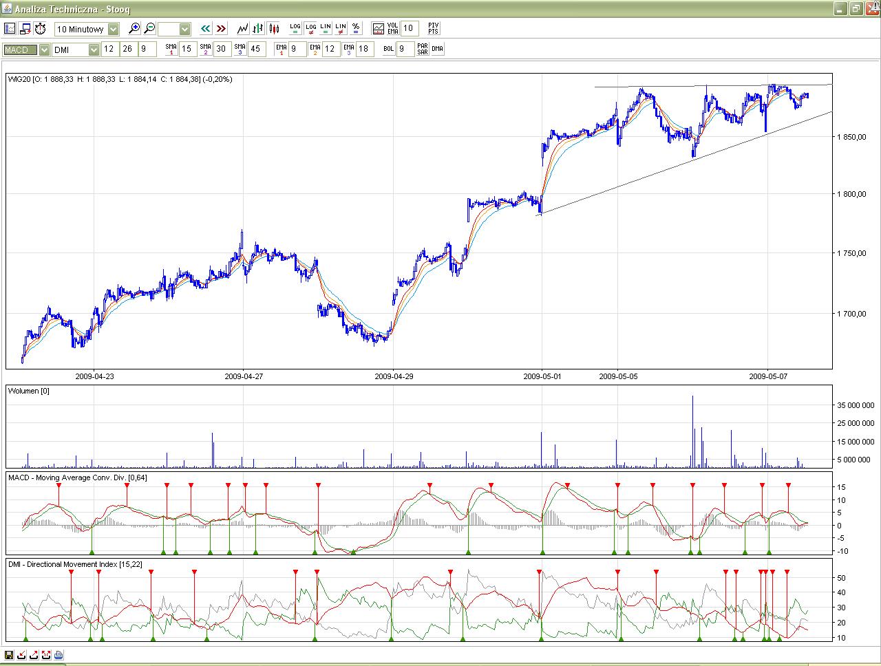
Task: Switch to line chart type
Action: tap(243, 29)
